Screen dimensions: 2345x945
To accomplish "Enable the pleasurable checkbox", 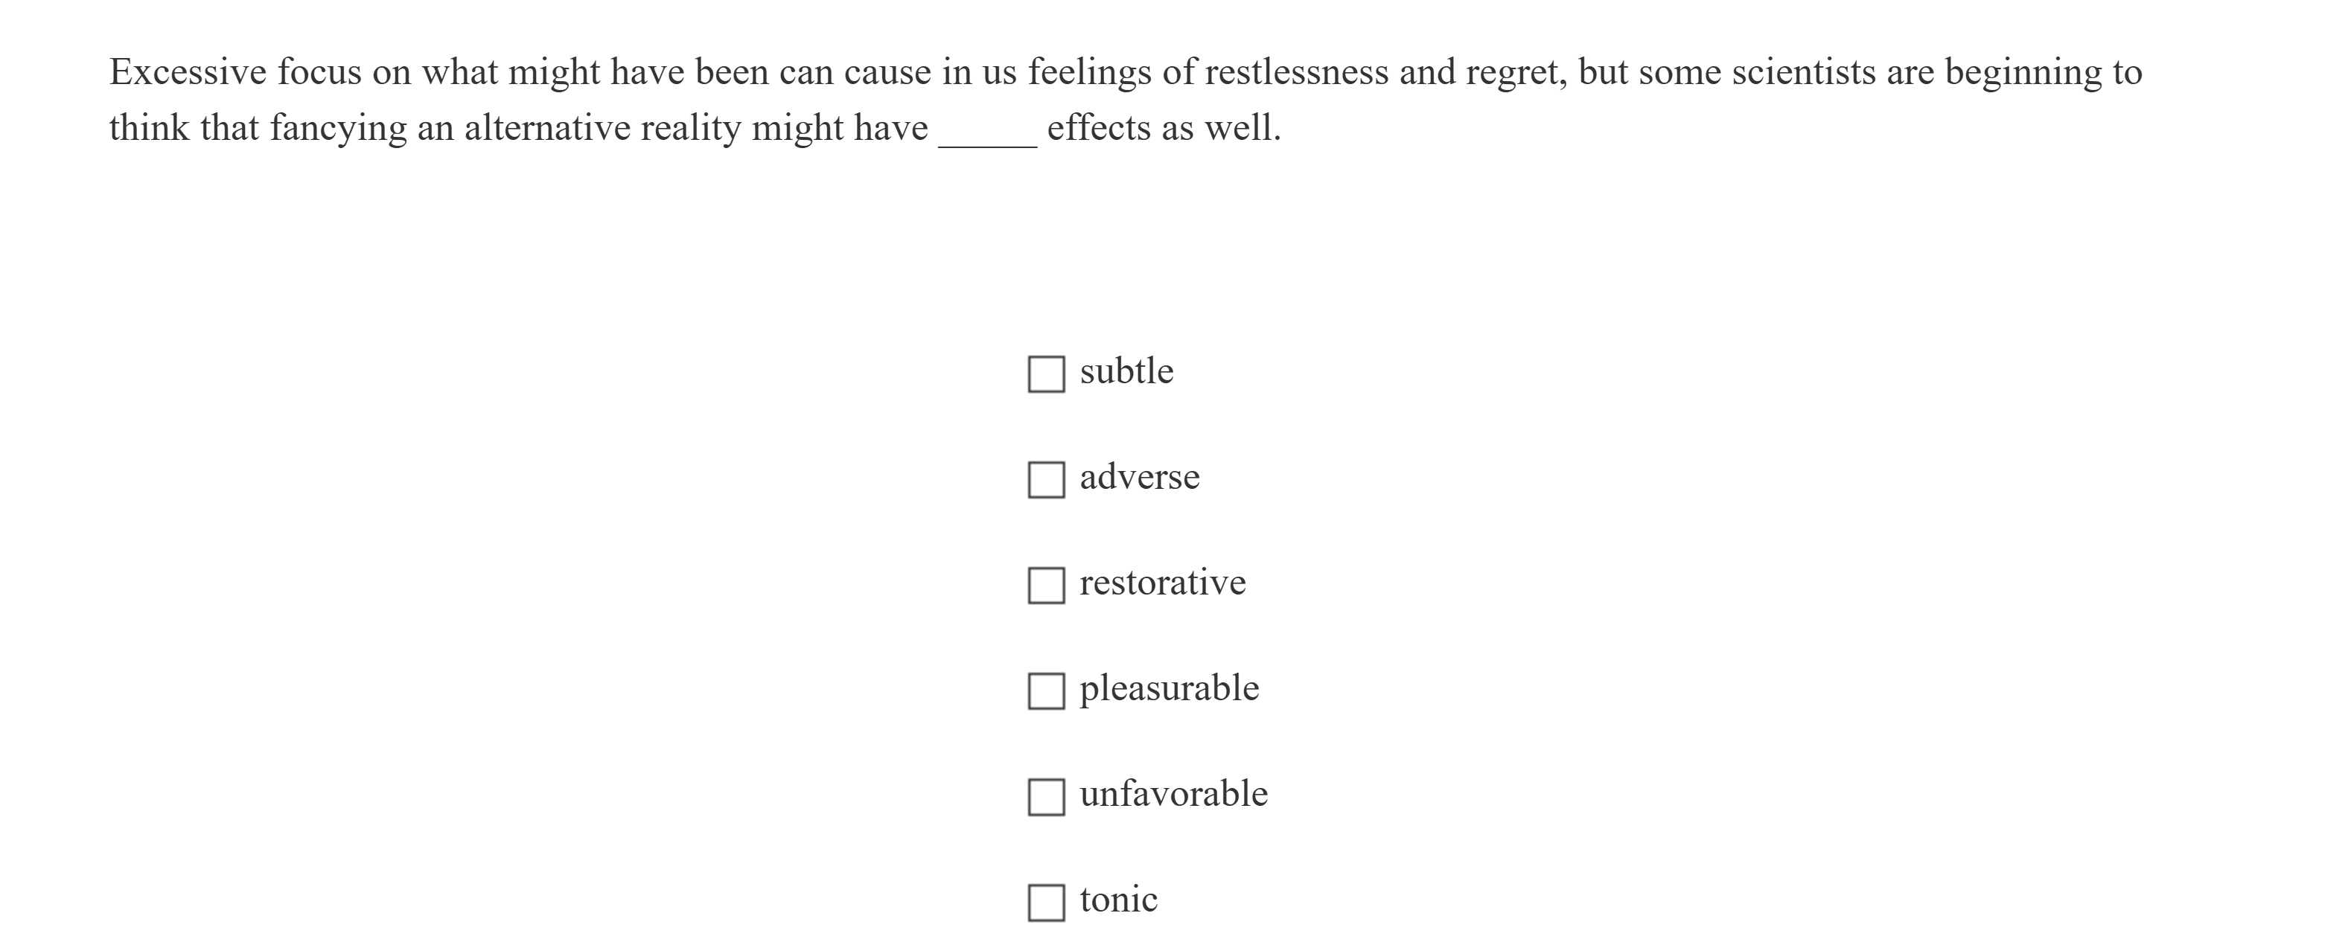I will [x=1046, y=691].
